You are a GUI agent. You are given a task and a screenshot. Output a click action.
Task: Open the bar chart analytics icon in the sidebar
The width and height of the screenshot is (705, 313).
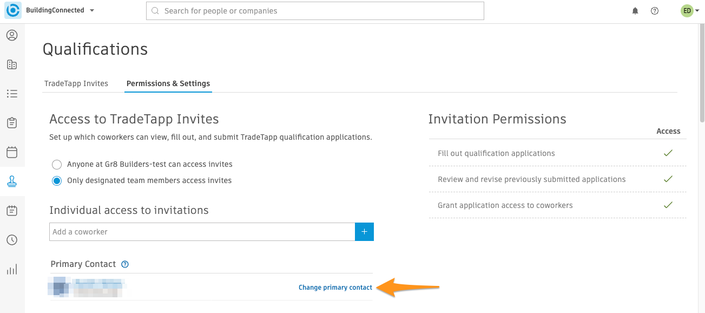[x=12, y=269]
